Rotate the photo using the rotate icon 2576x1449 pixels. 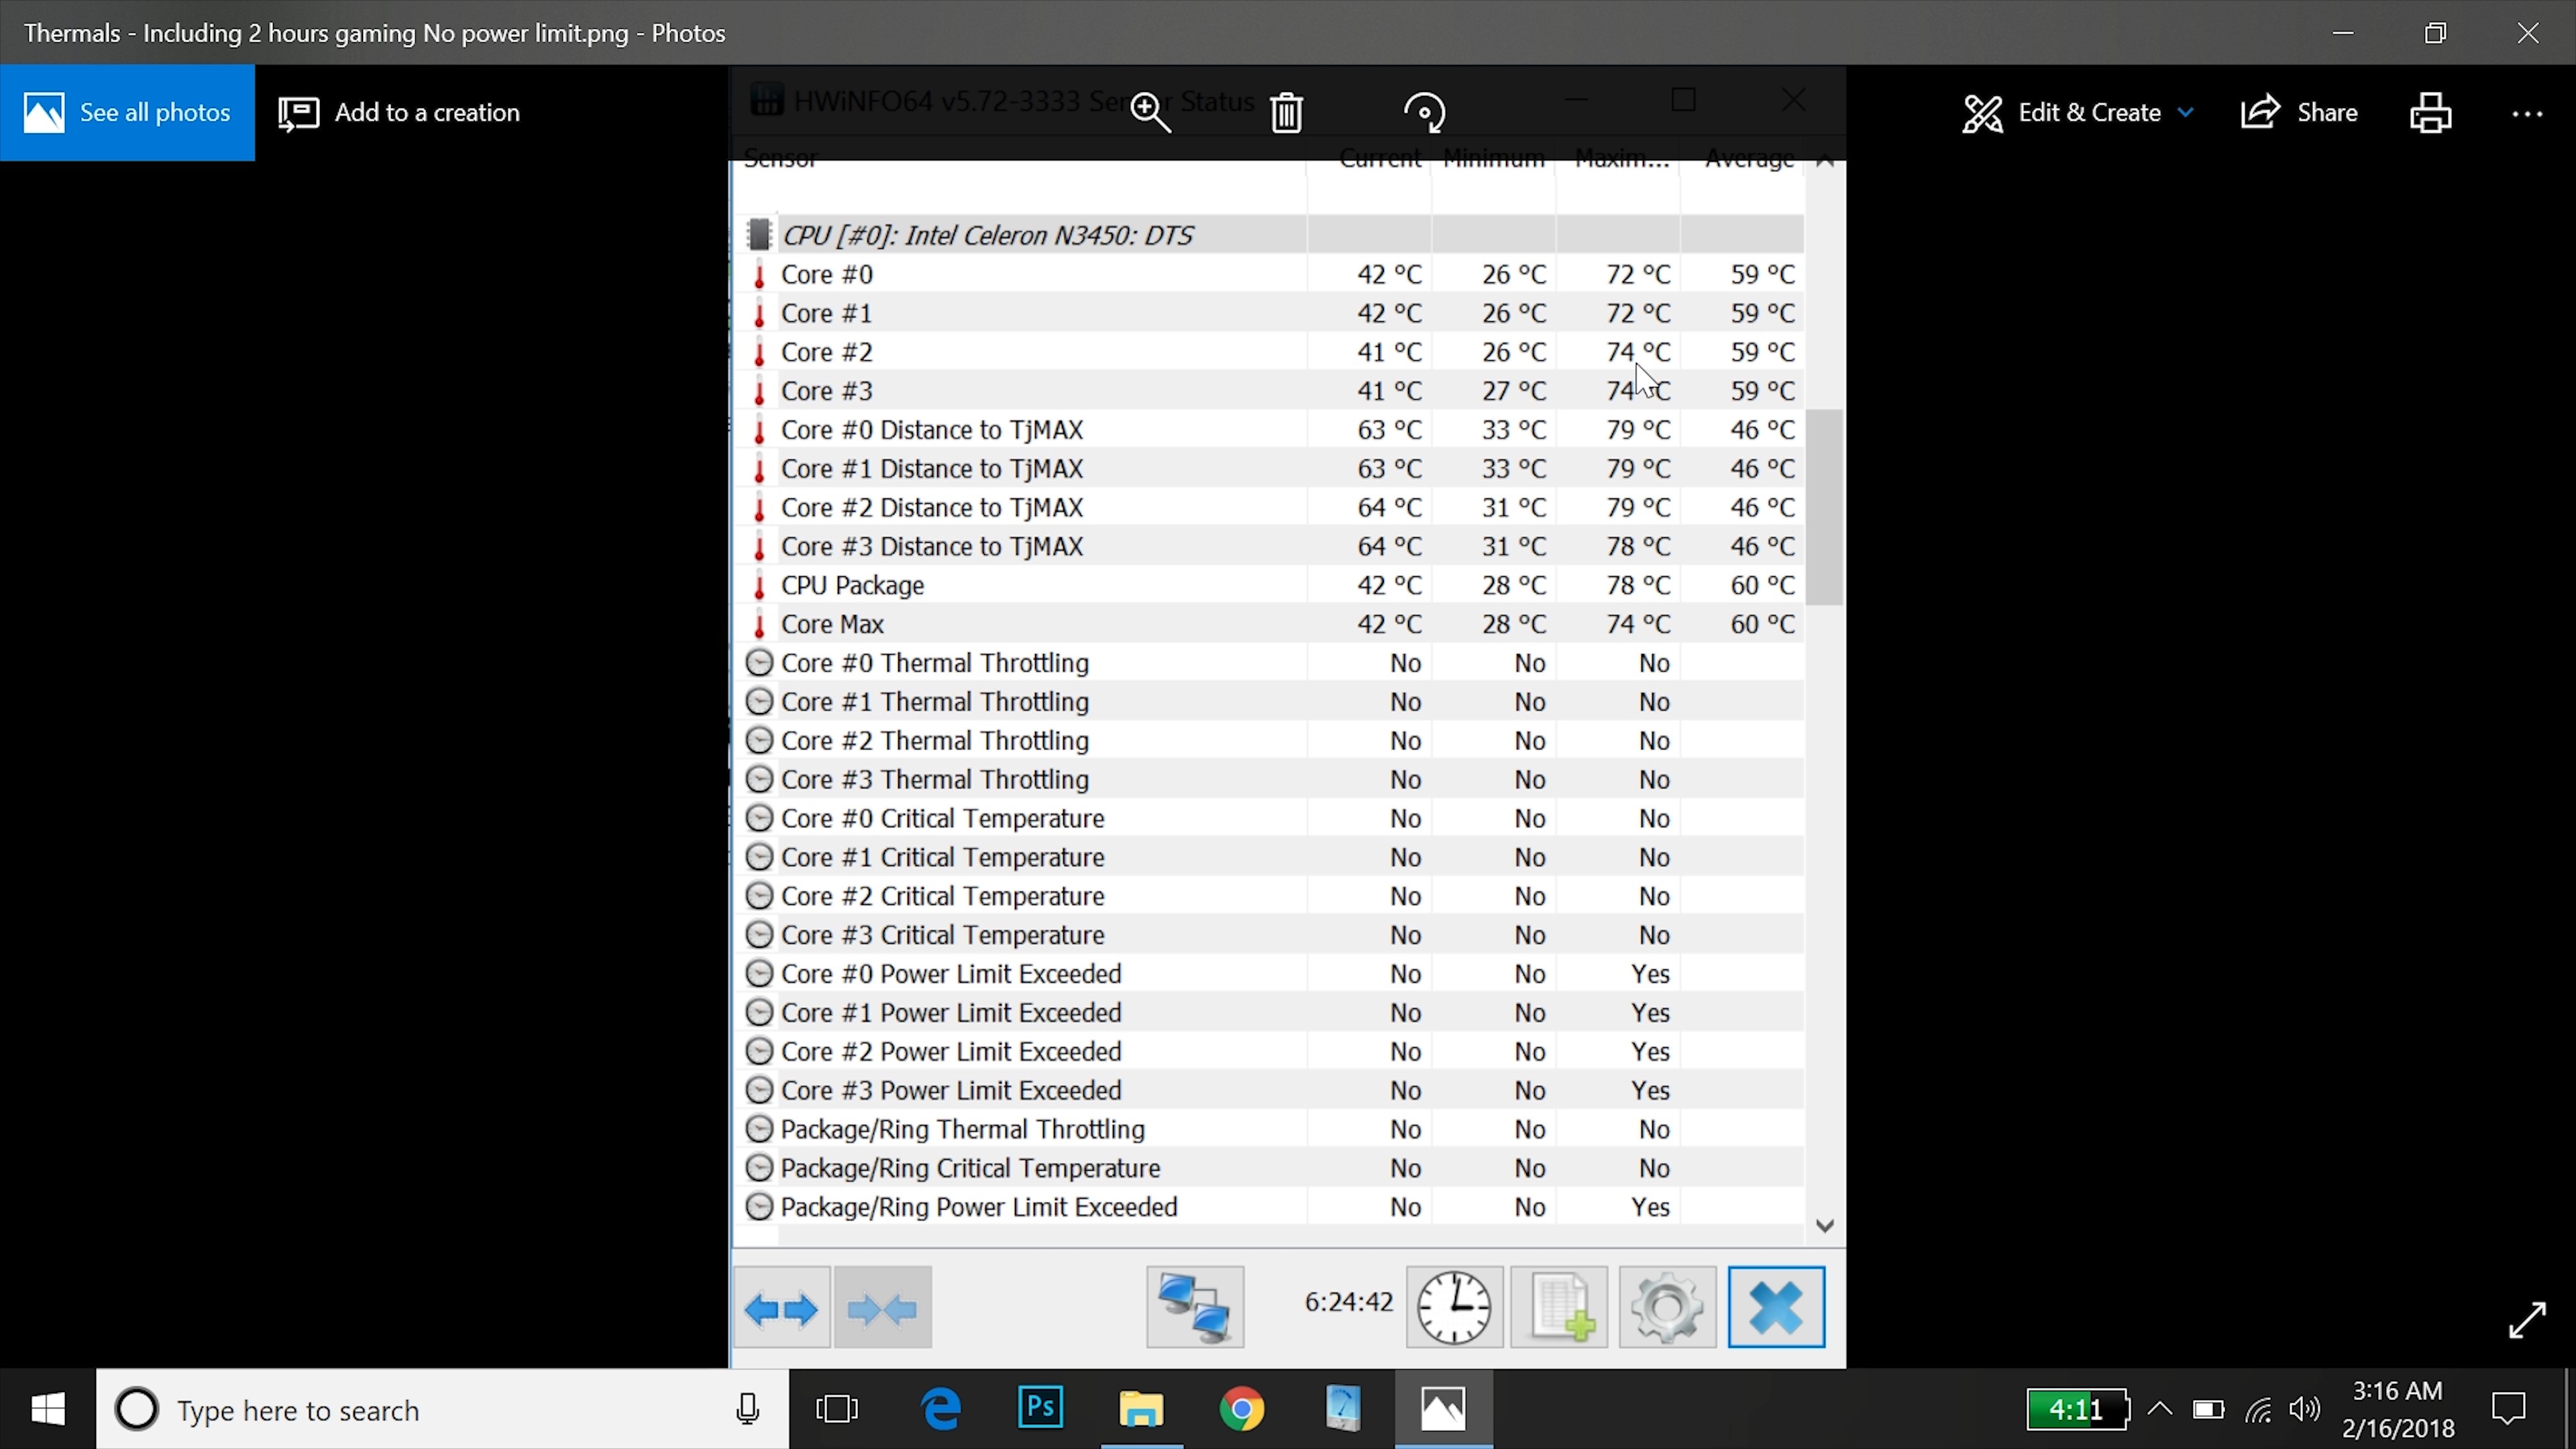point(1424,112)
